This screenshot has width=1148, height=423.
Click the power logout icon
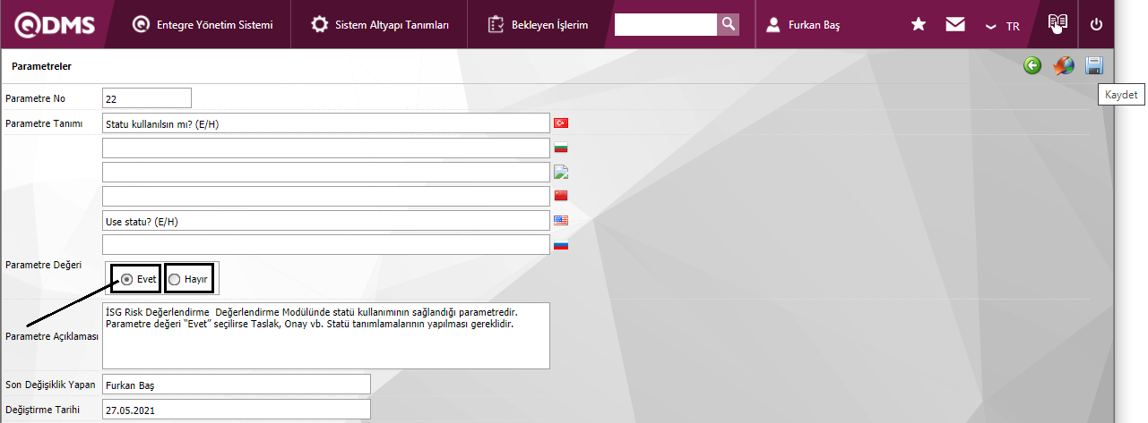click(x=1096, y=25)
